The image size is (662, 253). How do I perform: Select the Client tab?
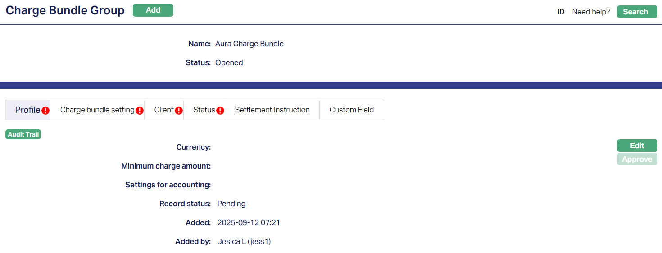click(163, 110)
